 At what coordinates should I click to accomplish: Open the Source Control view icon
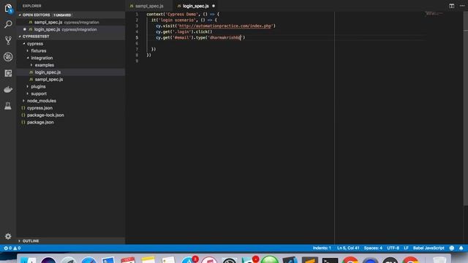tap(8, 40)
